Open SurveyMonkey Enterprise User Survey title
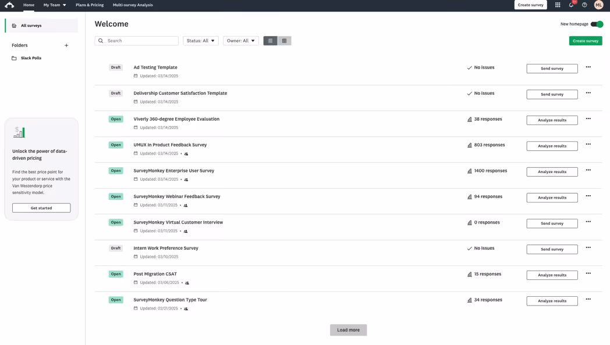 (x=173, y=171)
